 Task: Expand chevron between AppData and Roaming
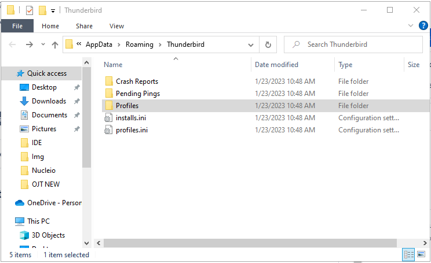pos(119,45)
